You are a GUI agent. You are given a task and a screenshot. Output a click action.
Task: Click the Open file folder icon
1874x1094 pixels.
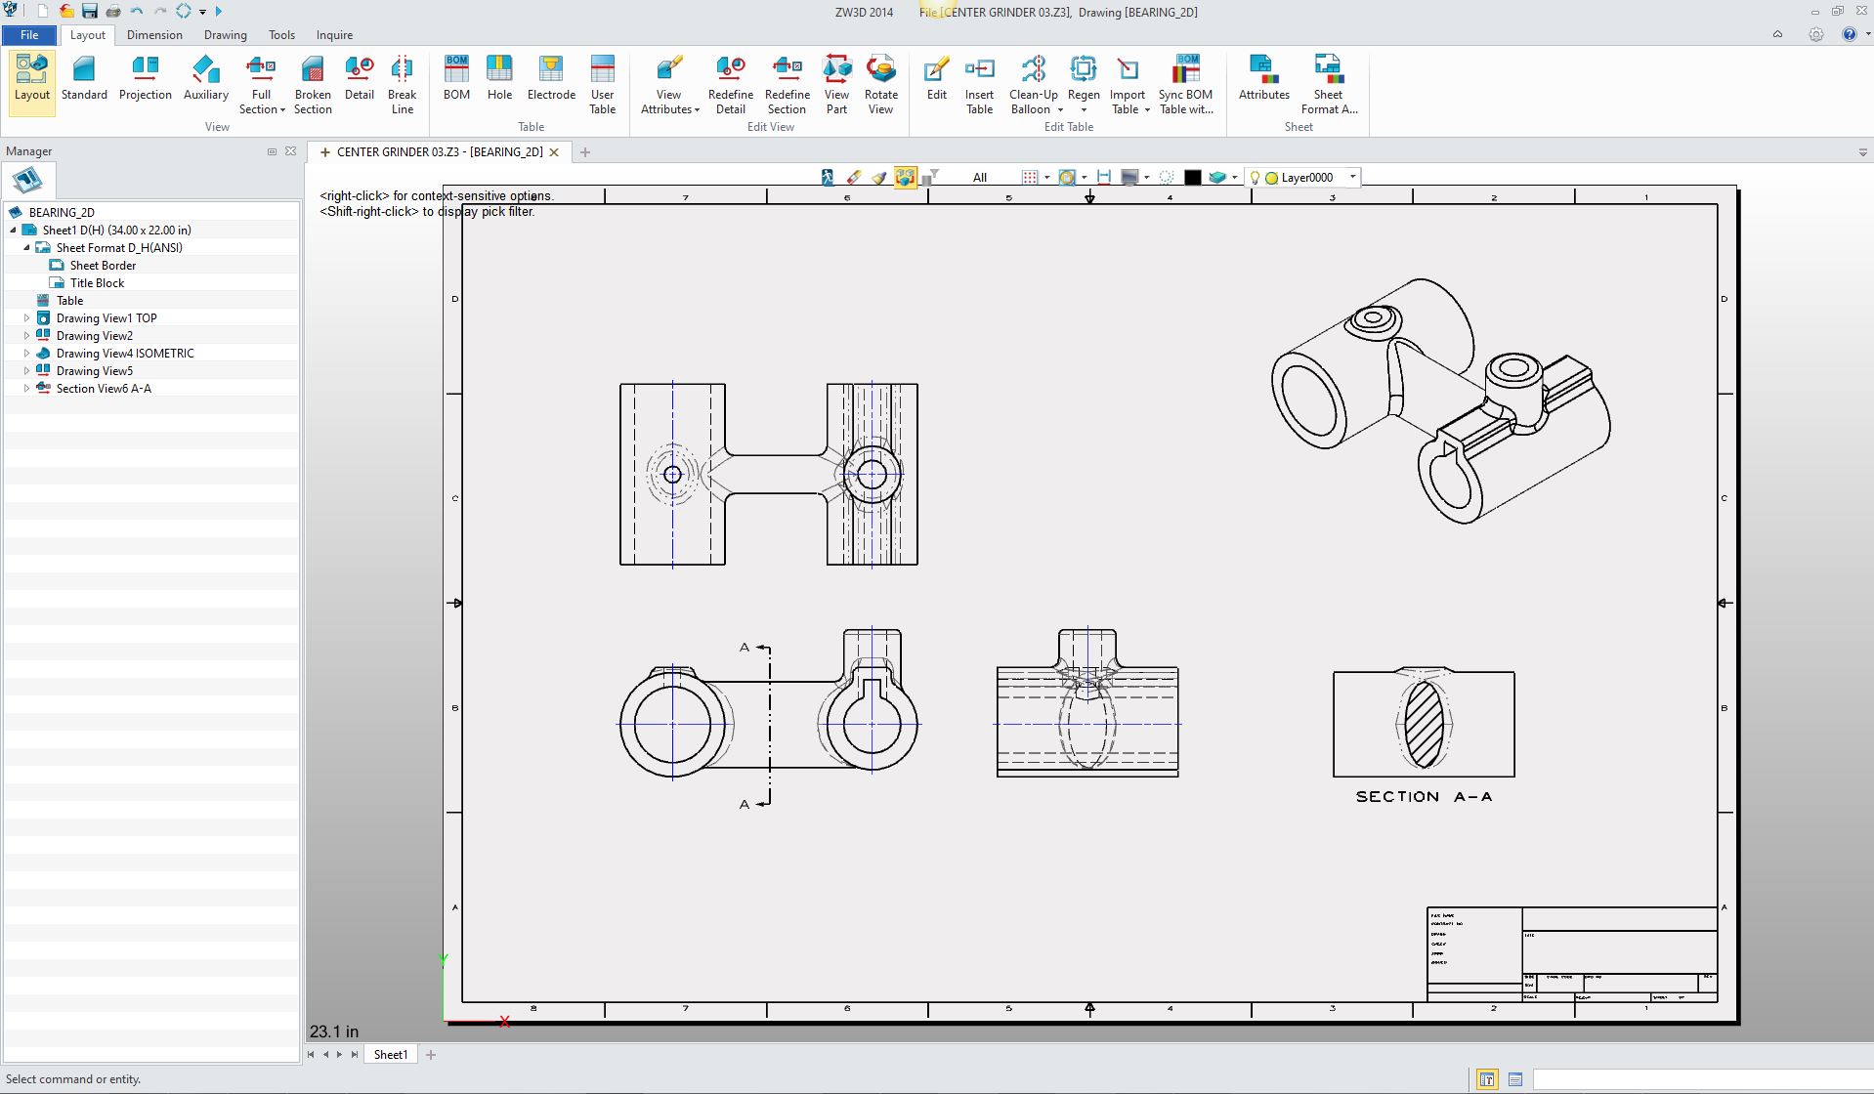[x=65, y=12]
